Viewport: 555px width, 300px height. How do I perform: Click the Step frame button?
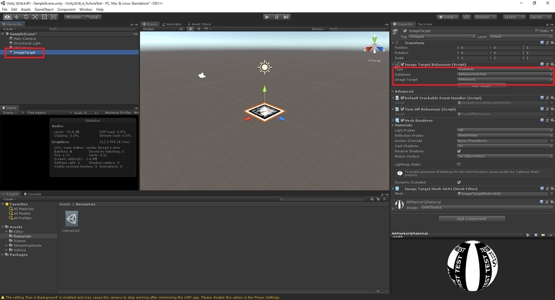coord(286,17)
